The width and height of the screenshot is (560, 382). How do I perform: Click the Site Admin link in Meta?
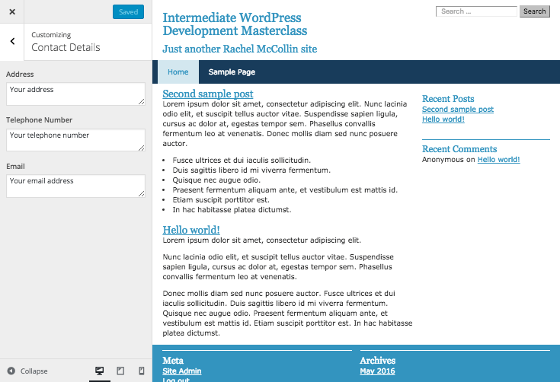pos(182,371)
